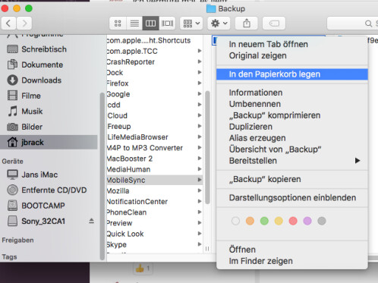Select the column view button

pyautogui.click(x=150, y=24)
